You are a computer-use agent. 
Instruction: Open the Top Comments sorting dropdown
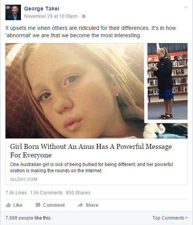[170, 218]
